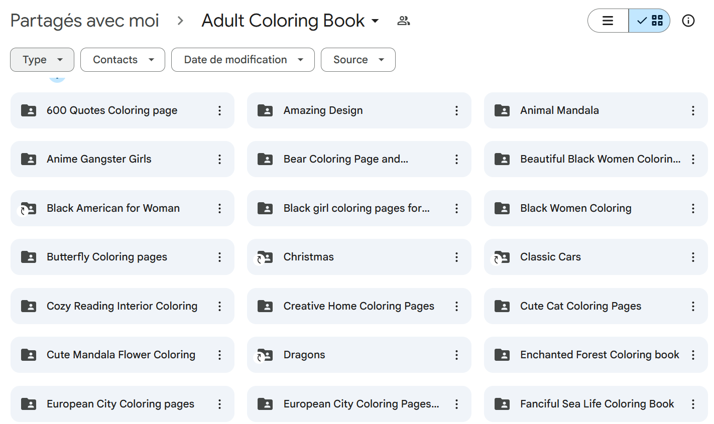
Task: Expand the Date de modification filter
Action: (x=243, y=60)
